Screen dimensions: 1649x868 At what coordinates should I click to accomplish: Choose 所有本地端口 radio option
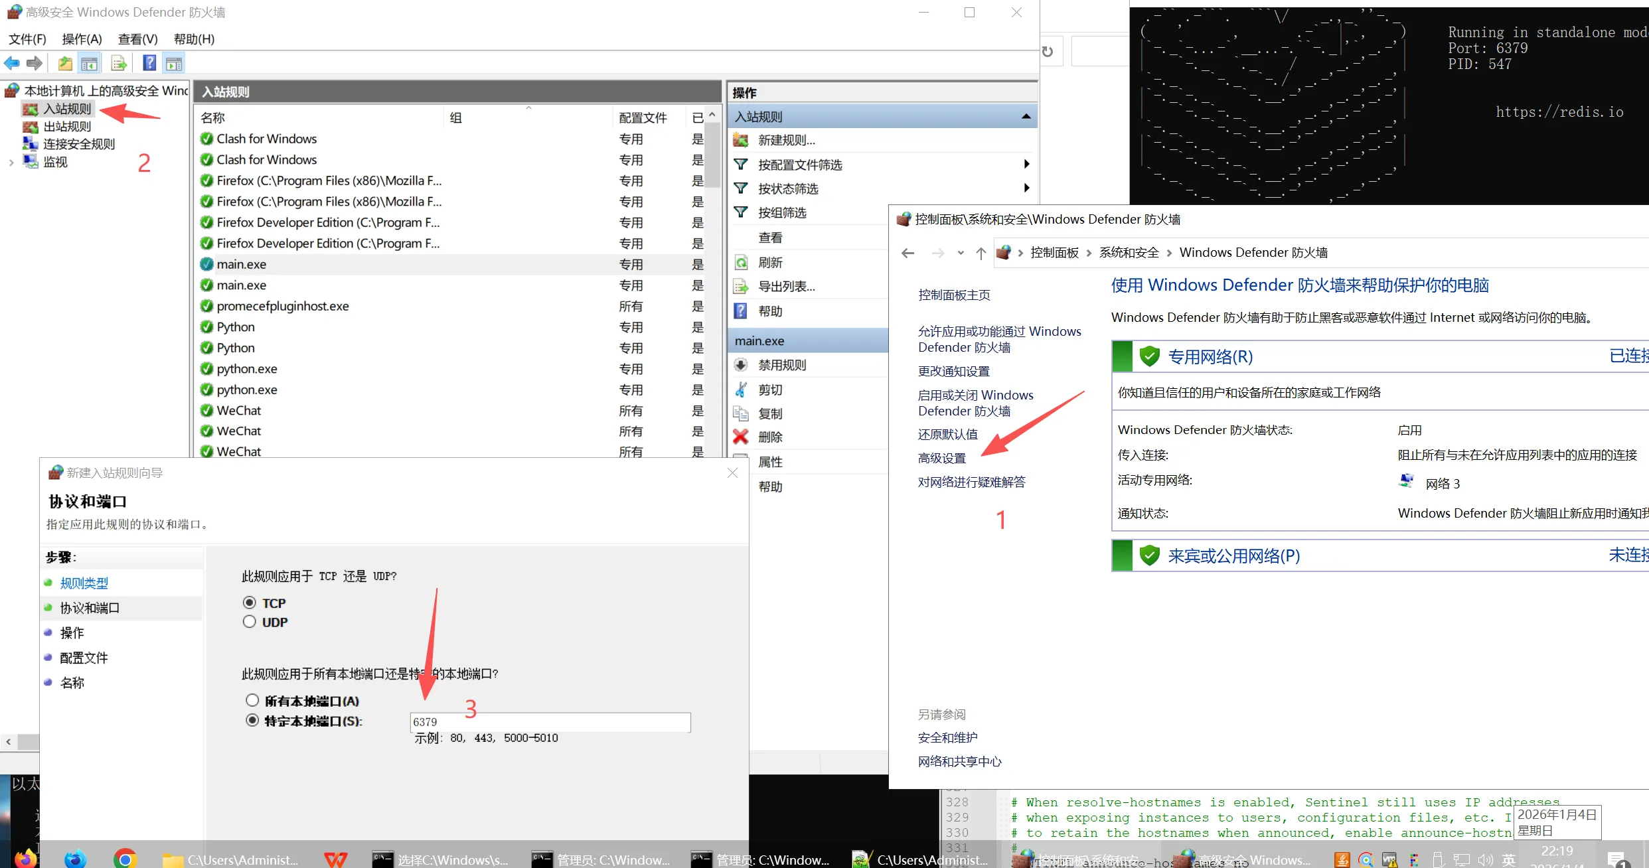[x=252, y=701]
